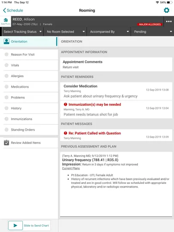
Task: Select the Medications status circle
Action: (x=6, y=87)
